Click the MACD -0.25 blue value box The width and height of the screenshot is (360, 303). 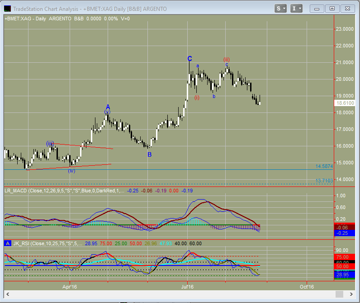pyautogui.click(x=345, y=233)
